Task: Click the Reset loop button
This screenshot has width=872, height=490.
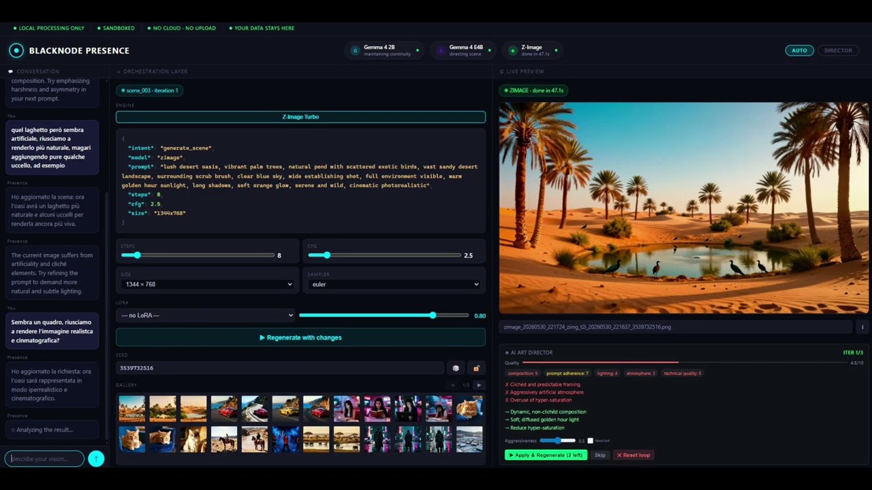Action: [634, 455]
